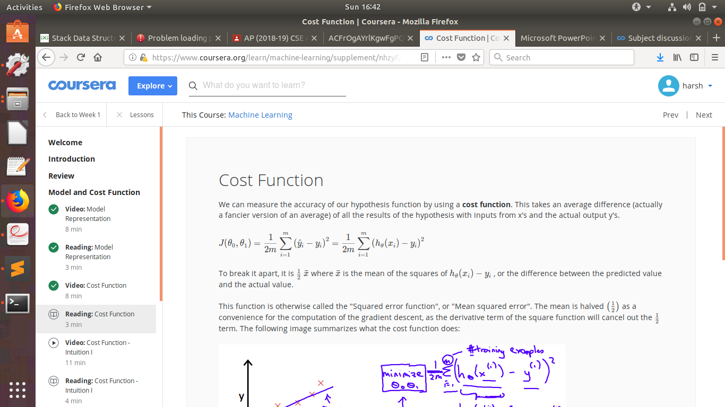
Task: Open Video: Cost Function - Intuition I
Action: (x=96, y=352)
